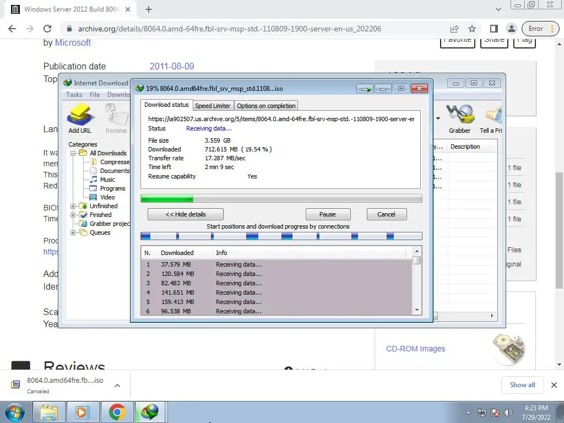Click Hide details button
The height and width of the screenshot is (423, 564).
[x=186, y=214]
